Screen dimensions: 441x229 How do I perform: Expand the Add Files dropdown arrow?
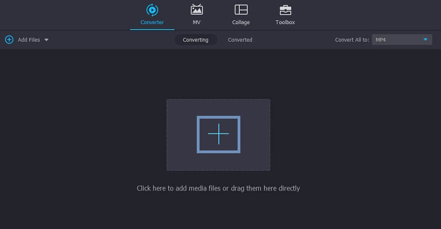46,40
